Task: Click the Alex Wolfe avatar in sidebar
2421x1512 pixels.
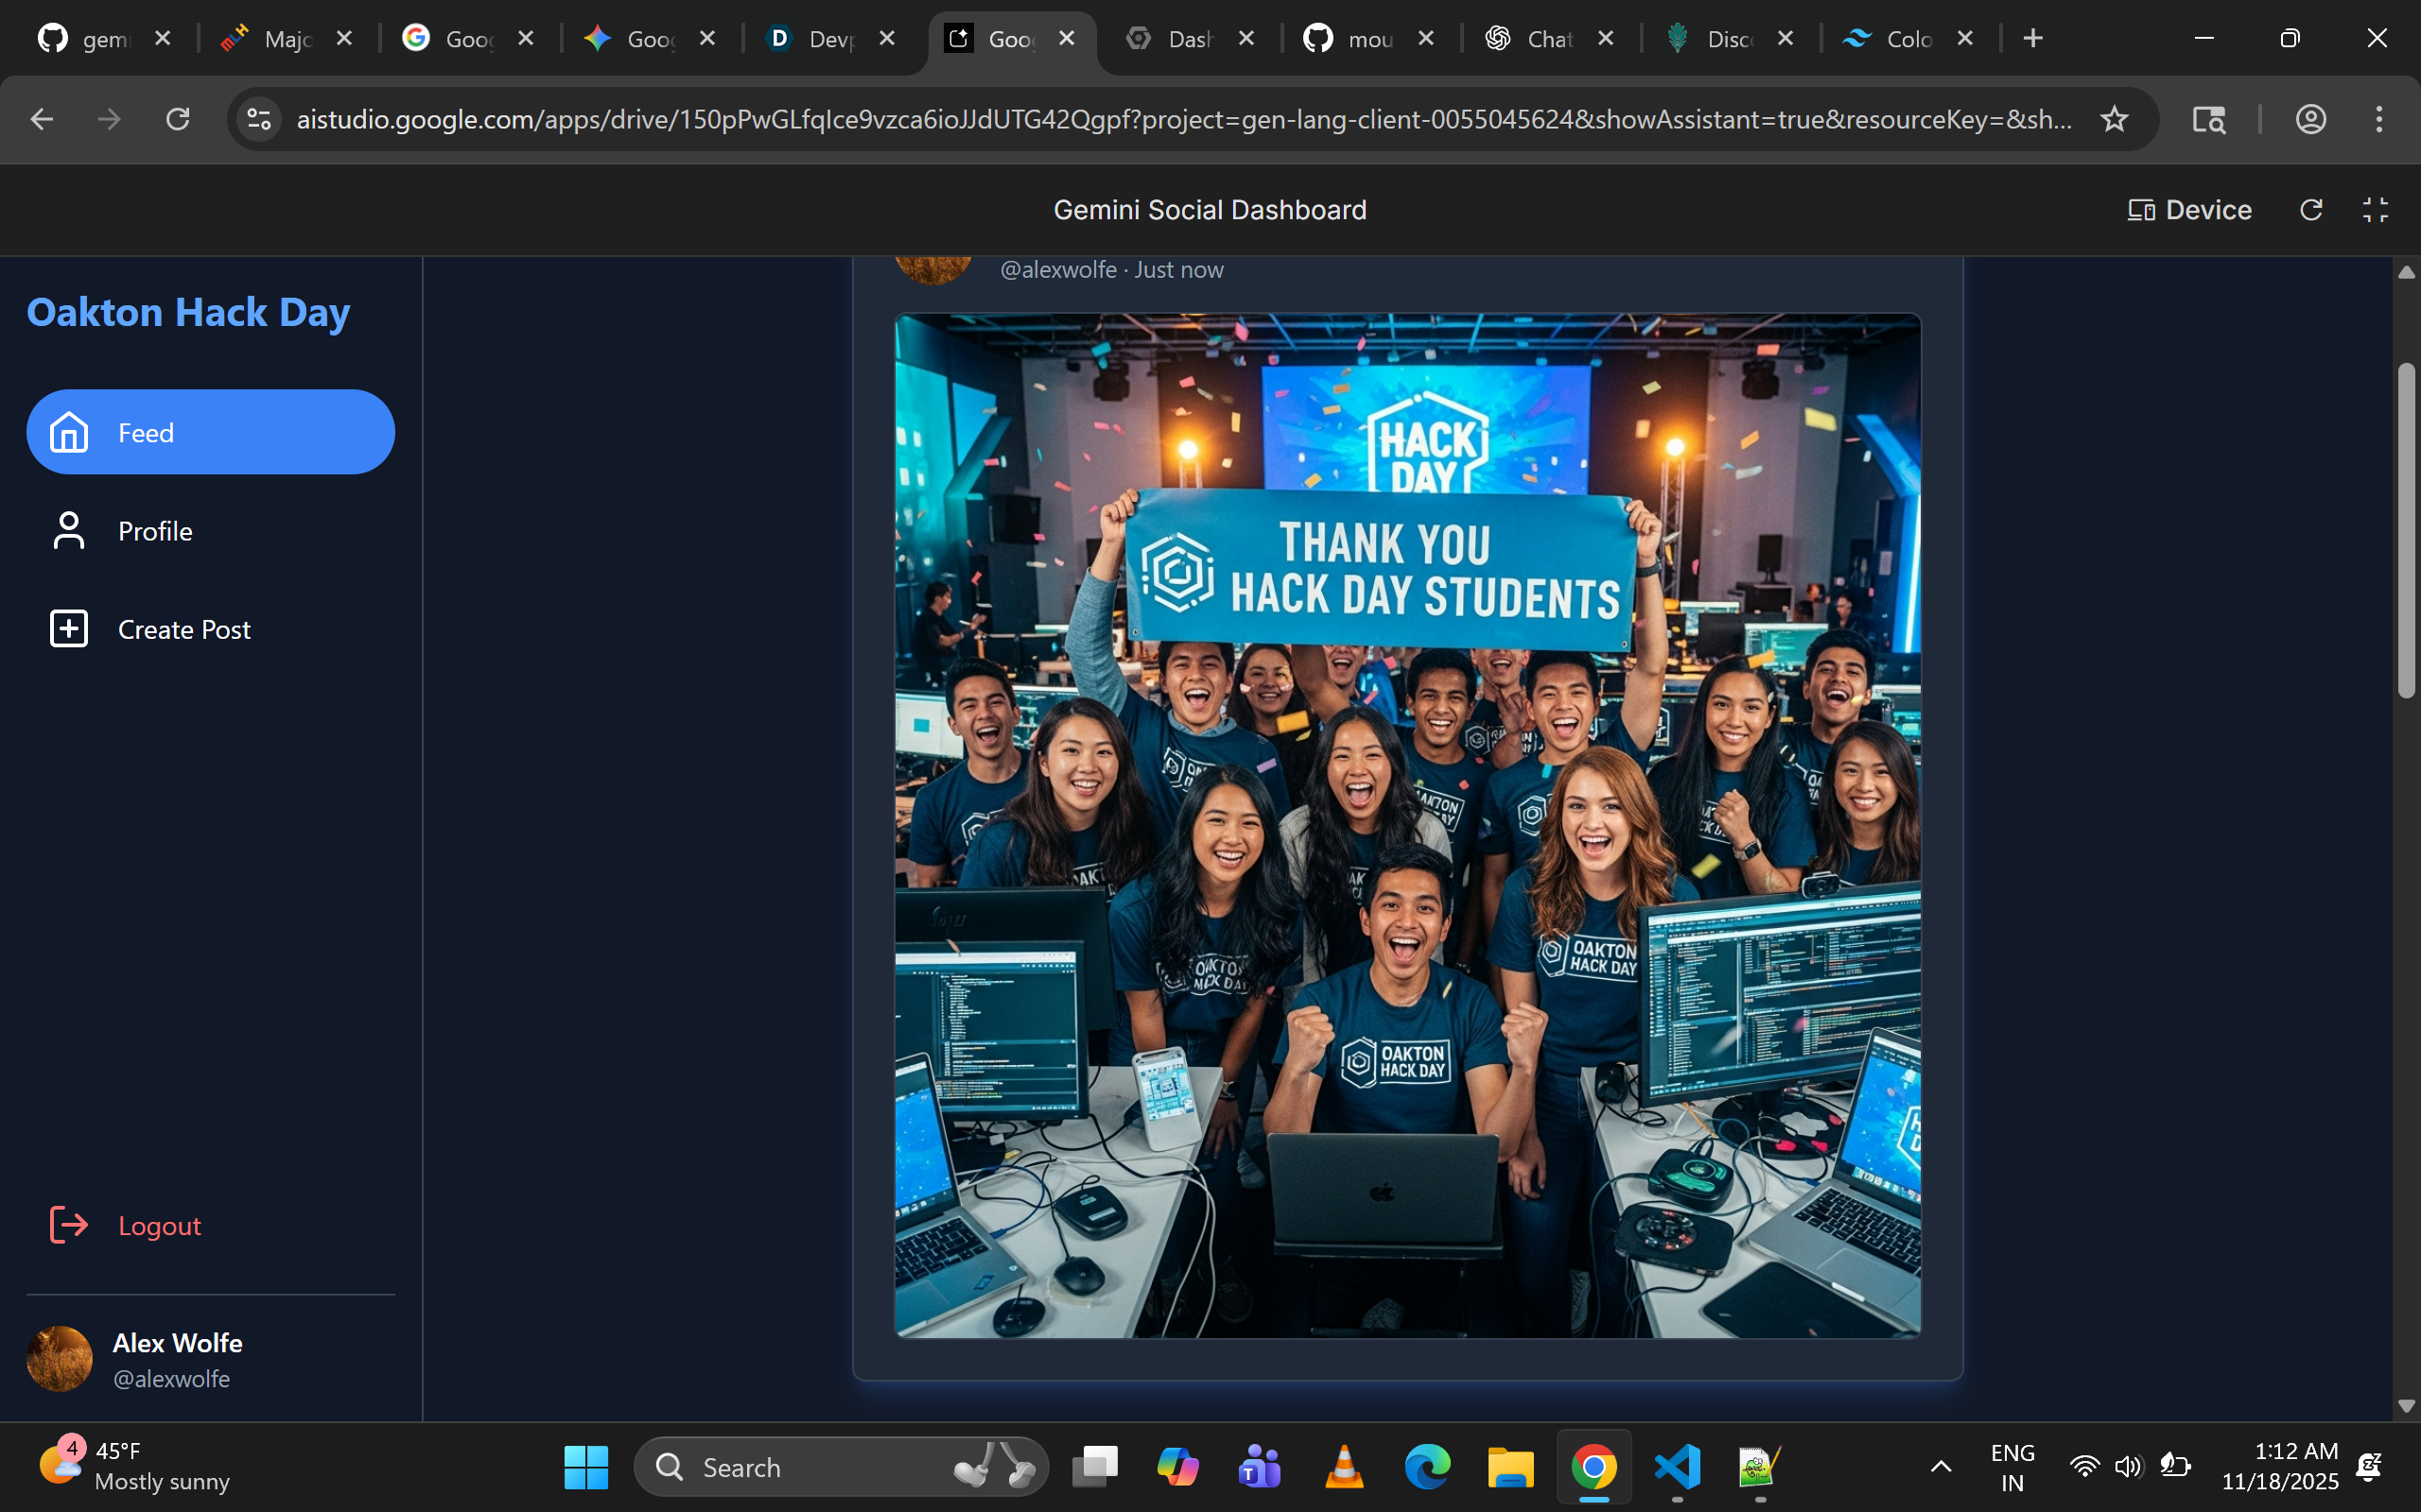Action: pyautogui.click(x=59, y=1359)
